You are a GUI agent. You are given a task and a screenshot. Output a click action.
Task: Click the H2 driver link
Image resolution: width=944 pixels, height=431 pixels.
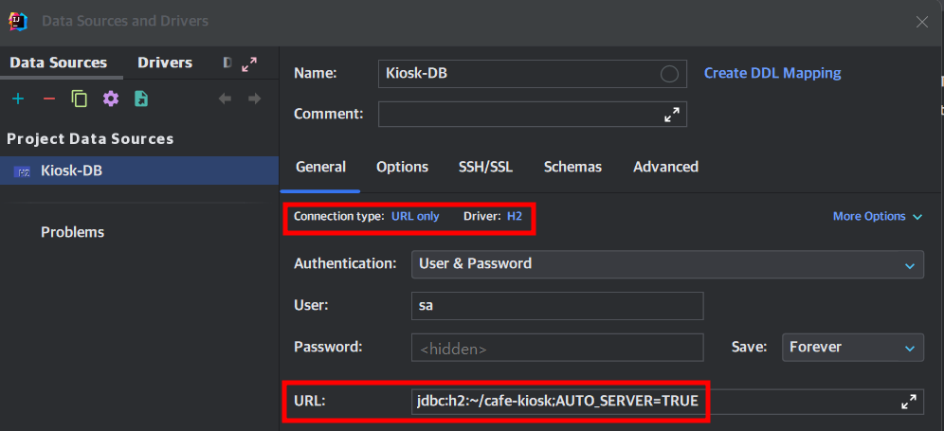pos(514,216)
